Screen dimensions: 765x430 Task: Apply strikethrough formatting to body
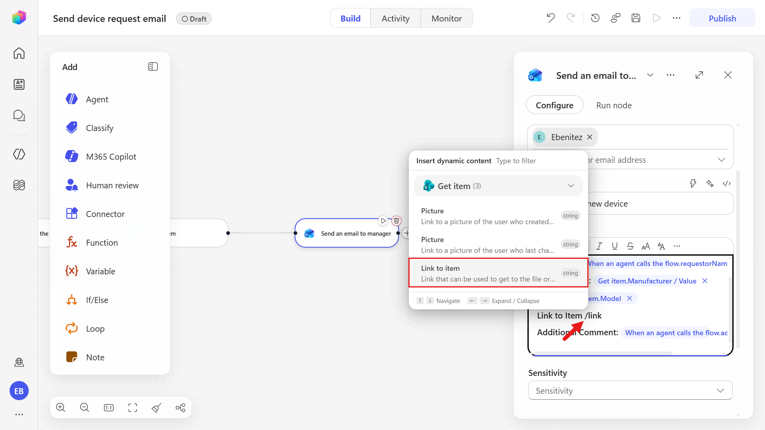(630, 246)
